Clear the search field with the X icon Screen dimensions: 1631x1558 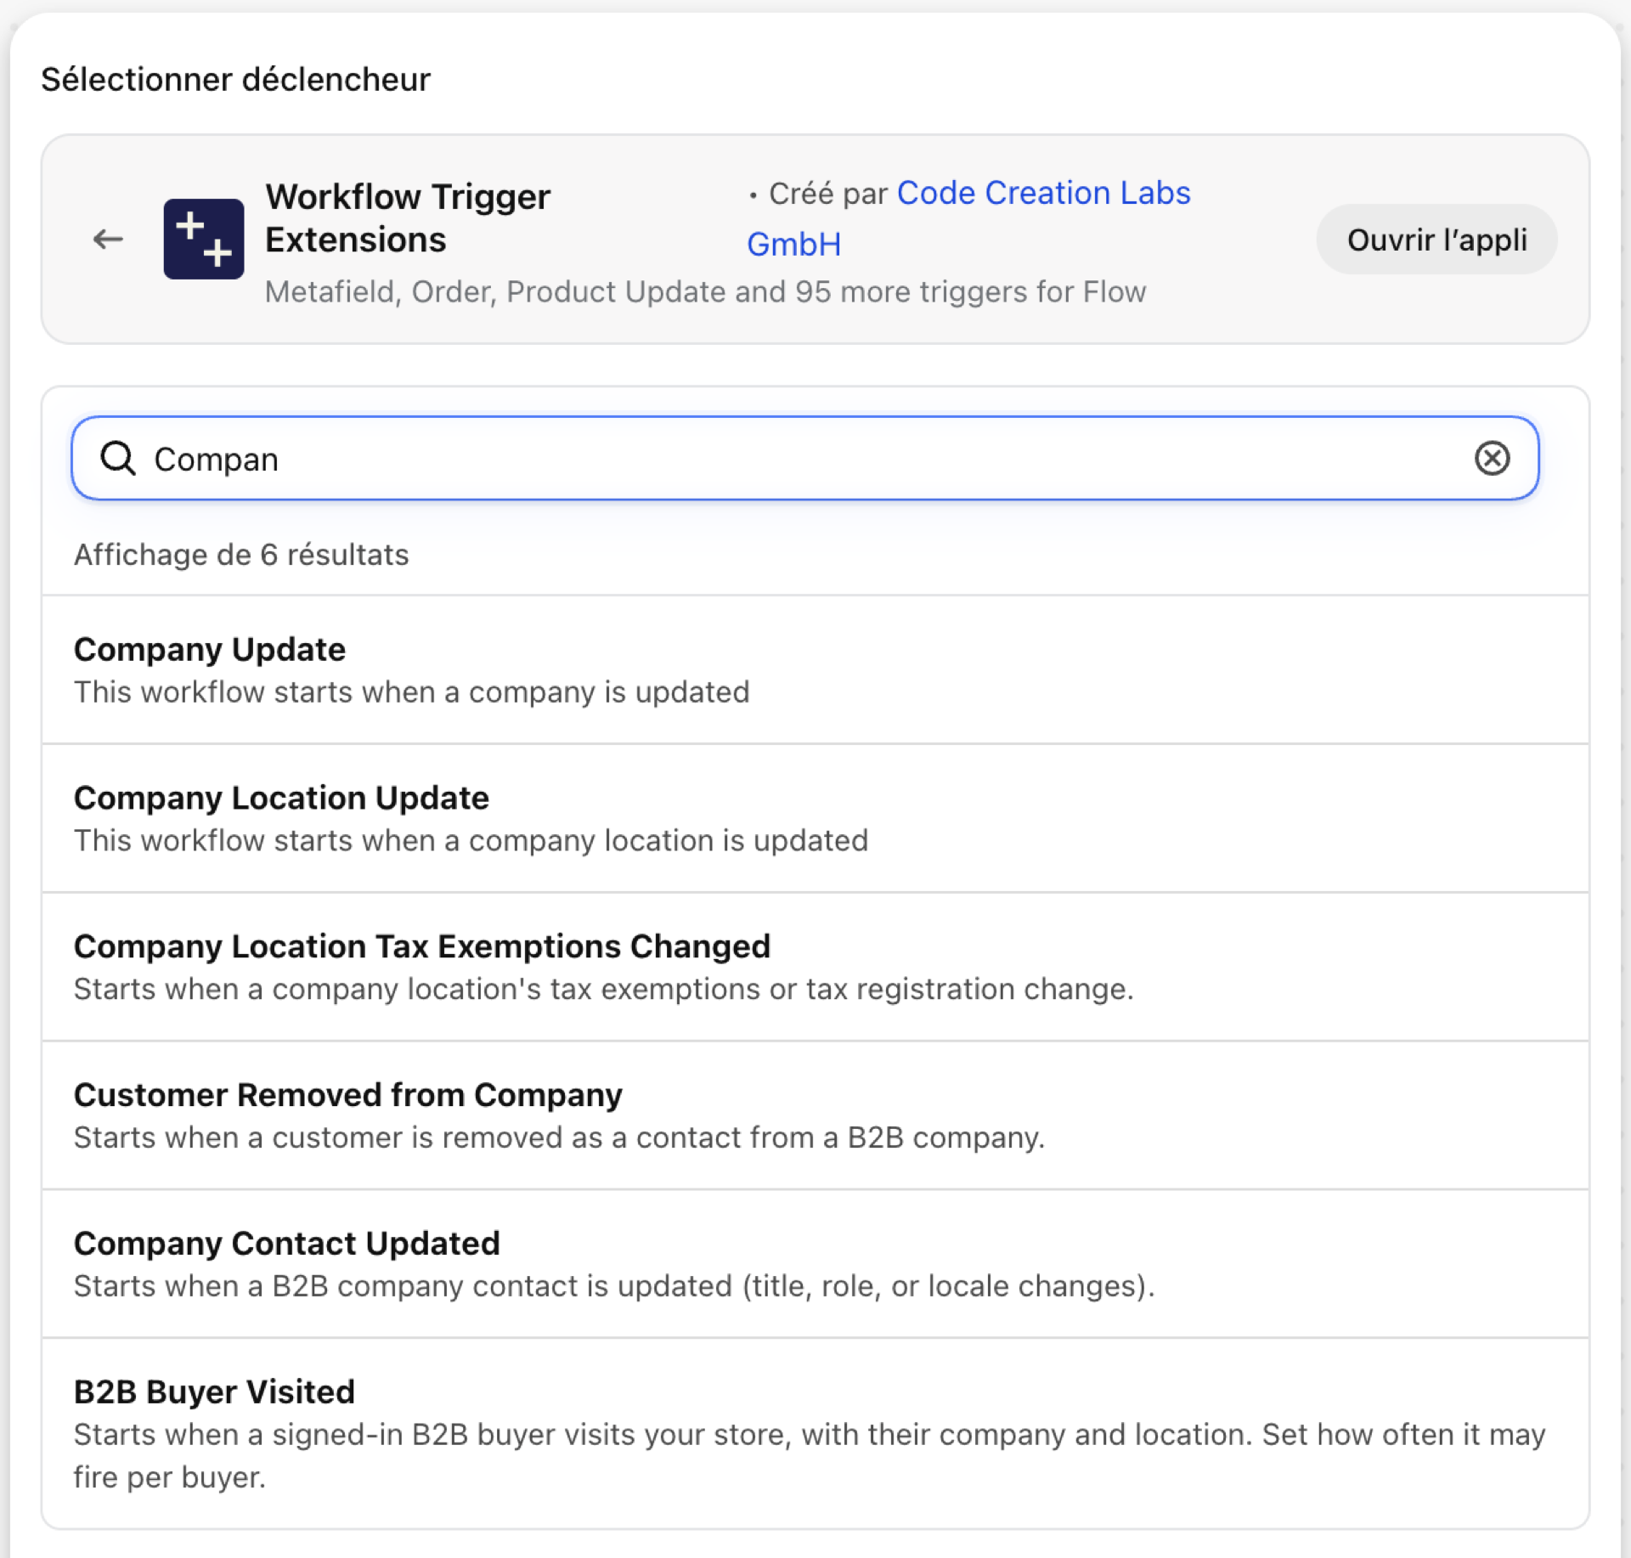pyautogui.click(x=1492, y=458)
